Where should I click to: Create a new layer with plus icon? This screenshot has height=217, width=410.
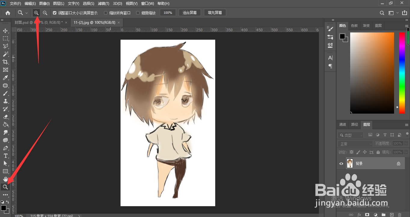click(391, 215)
